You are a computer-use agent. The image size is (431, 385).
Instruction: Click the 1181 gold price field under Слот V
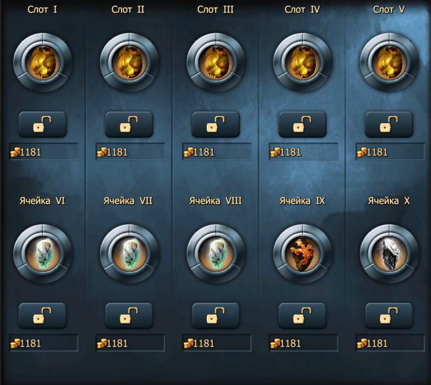(390, 152)
